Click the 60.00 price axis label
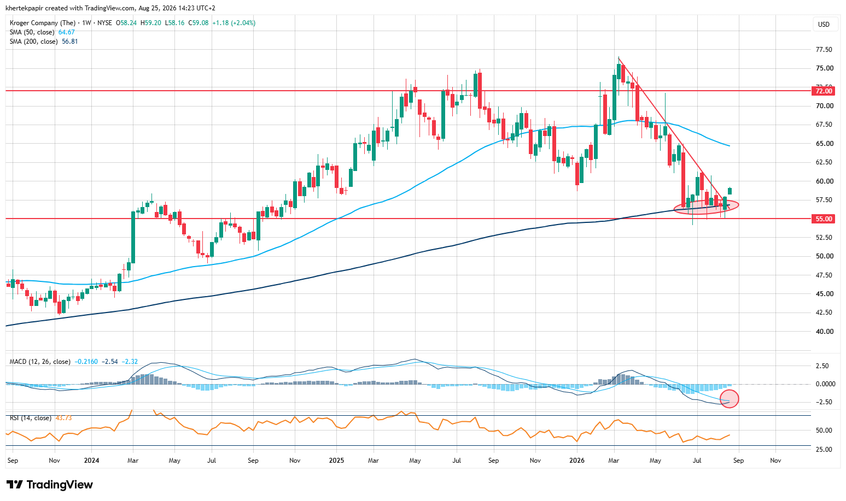Viewport: 846px width, 501px height. point(824,181)
